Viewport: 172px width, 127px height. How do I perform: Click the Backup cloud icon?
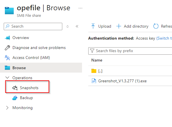(x=15, y=98)
